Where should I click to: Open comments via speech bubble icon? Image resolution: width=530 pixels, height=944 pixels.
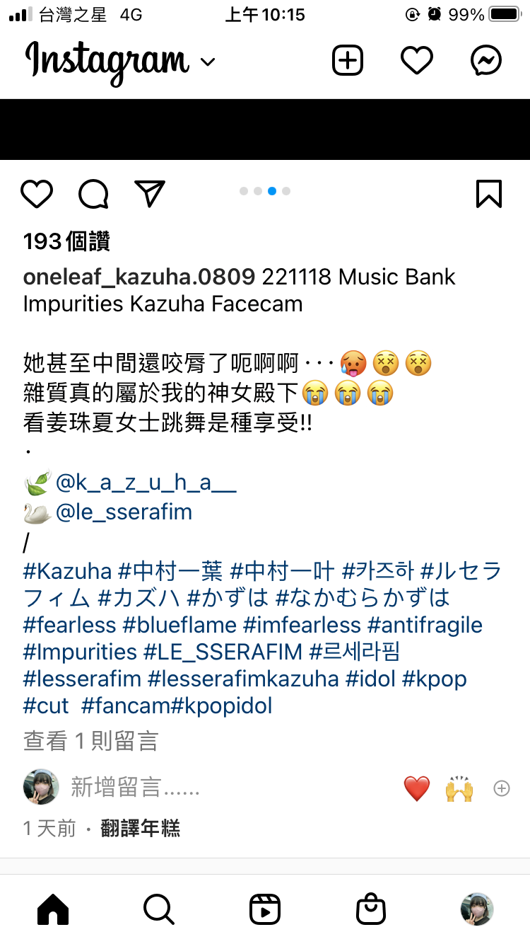pyautogui.click(x=93, y=193)
